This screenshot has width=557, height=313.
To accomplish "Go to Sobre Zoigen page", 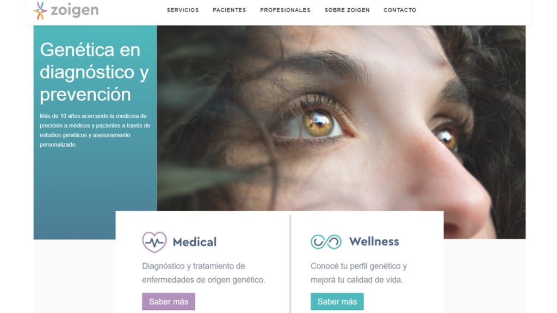I will coord(347,10).
